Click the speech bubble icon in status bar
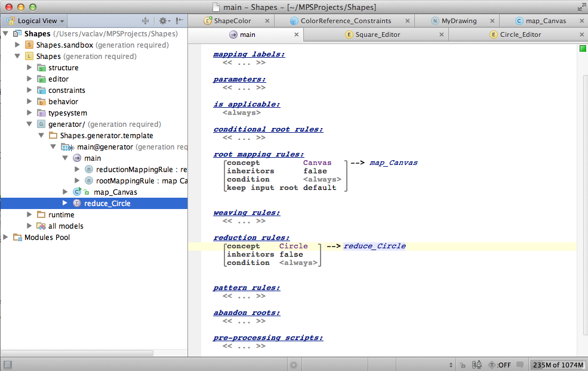The width and height of the screenshot is (588, 371). (520, 364)
